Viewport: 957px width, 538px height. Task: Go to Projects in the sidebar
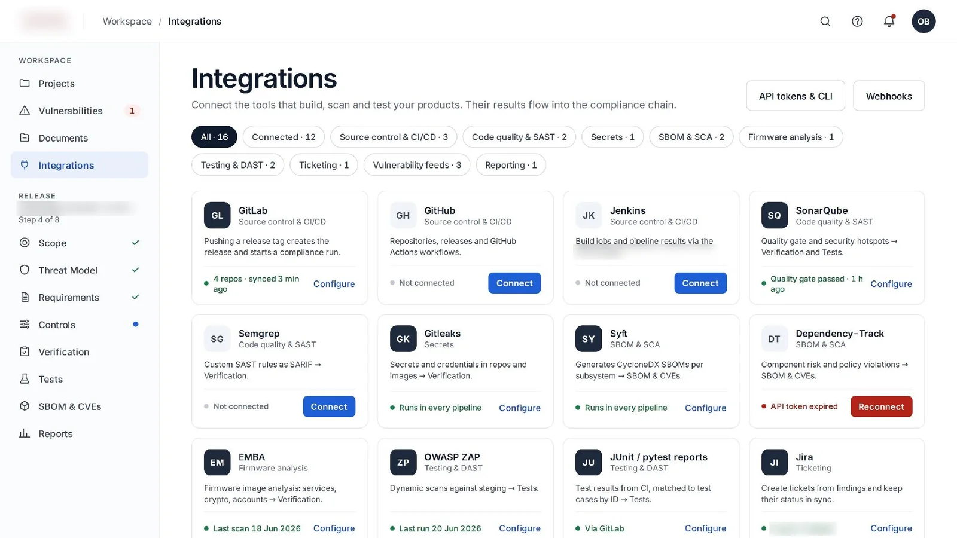pos(80,83)
